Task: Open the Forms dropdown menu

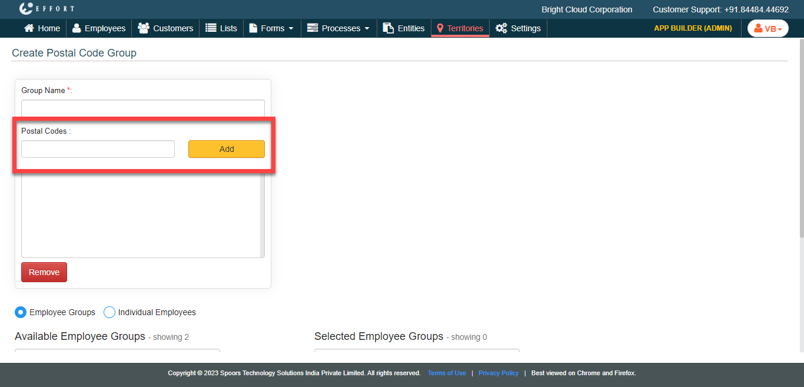Action: point(271,28)
